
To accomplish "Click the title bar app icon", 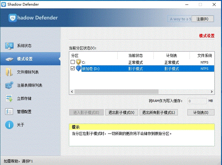I will click(x=3, y=4).
